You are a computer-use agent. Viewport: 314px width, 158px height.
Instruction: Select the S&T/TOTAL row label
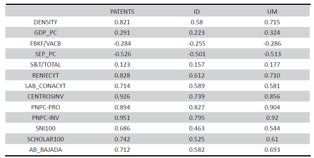click(x=46, y=65)
